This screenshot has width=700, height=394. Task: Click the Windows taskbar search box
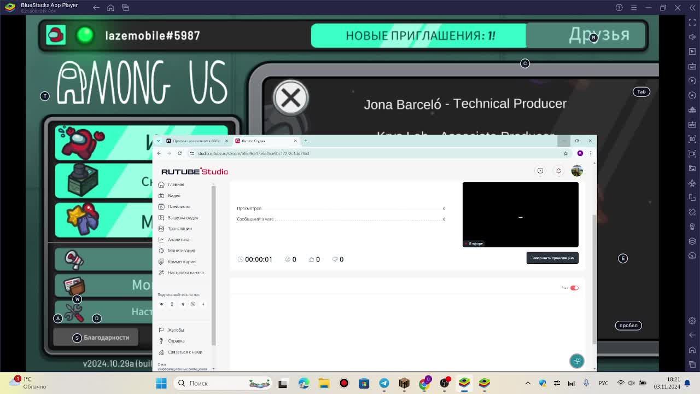[223, 383]
